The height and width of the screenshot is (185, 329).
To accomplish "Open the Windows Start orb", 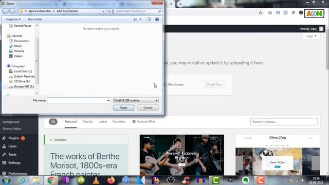I will (x=6, y=180).
